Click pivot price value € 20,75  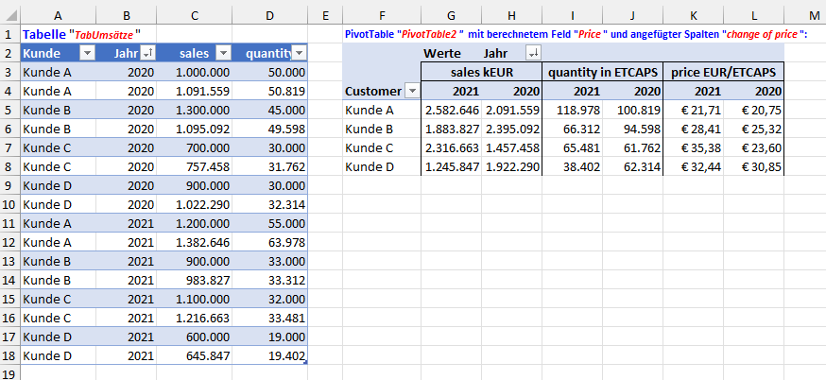click(x=754, y=111)
